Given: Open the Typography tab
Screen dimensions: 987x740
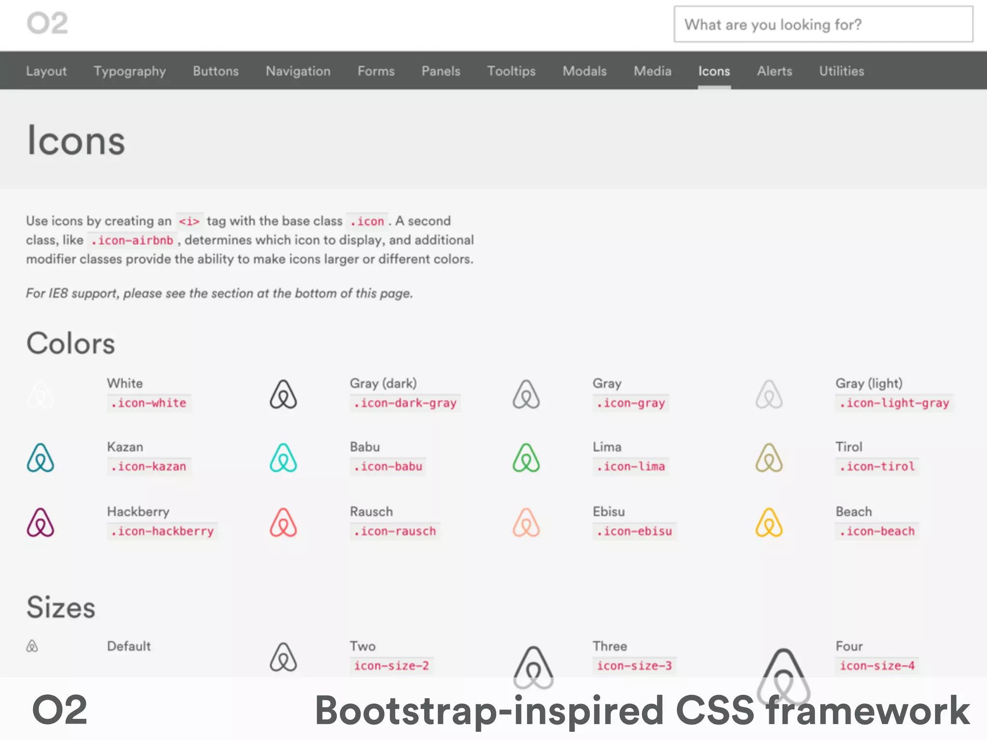Looking at the screenshot, I should (x=130, y=71).
